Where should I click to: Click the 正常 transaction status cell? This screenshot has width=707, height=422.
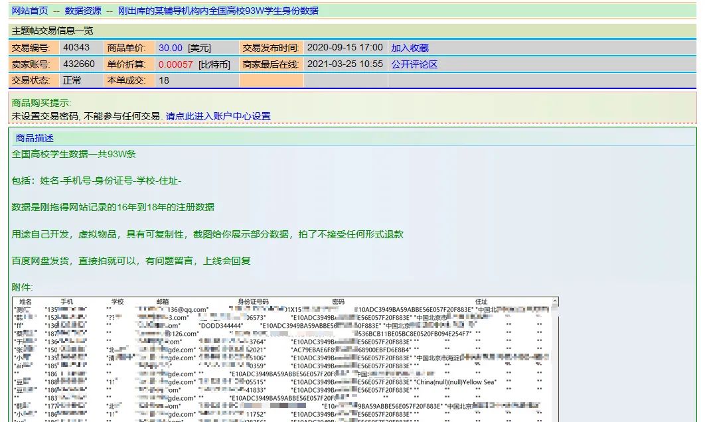tap(73, 80)
